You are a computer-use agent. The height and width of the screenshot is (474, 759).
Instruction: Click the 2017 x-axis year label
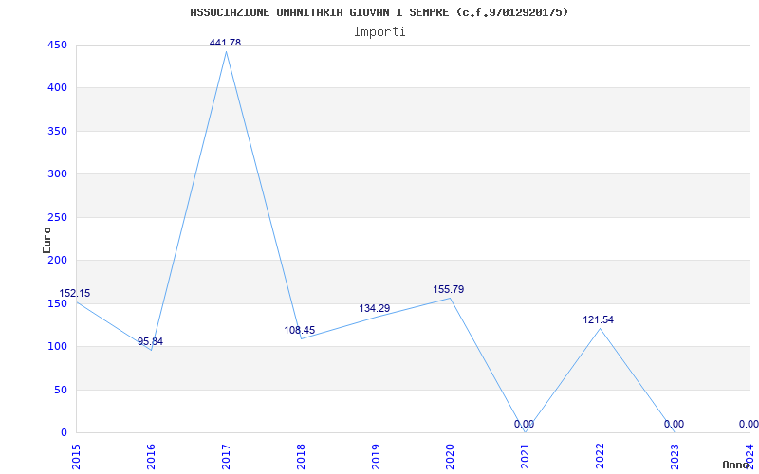click(x=226, y=456)
